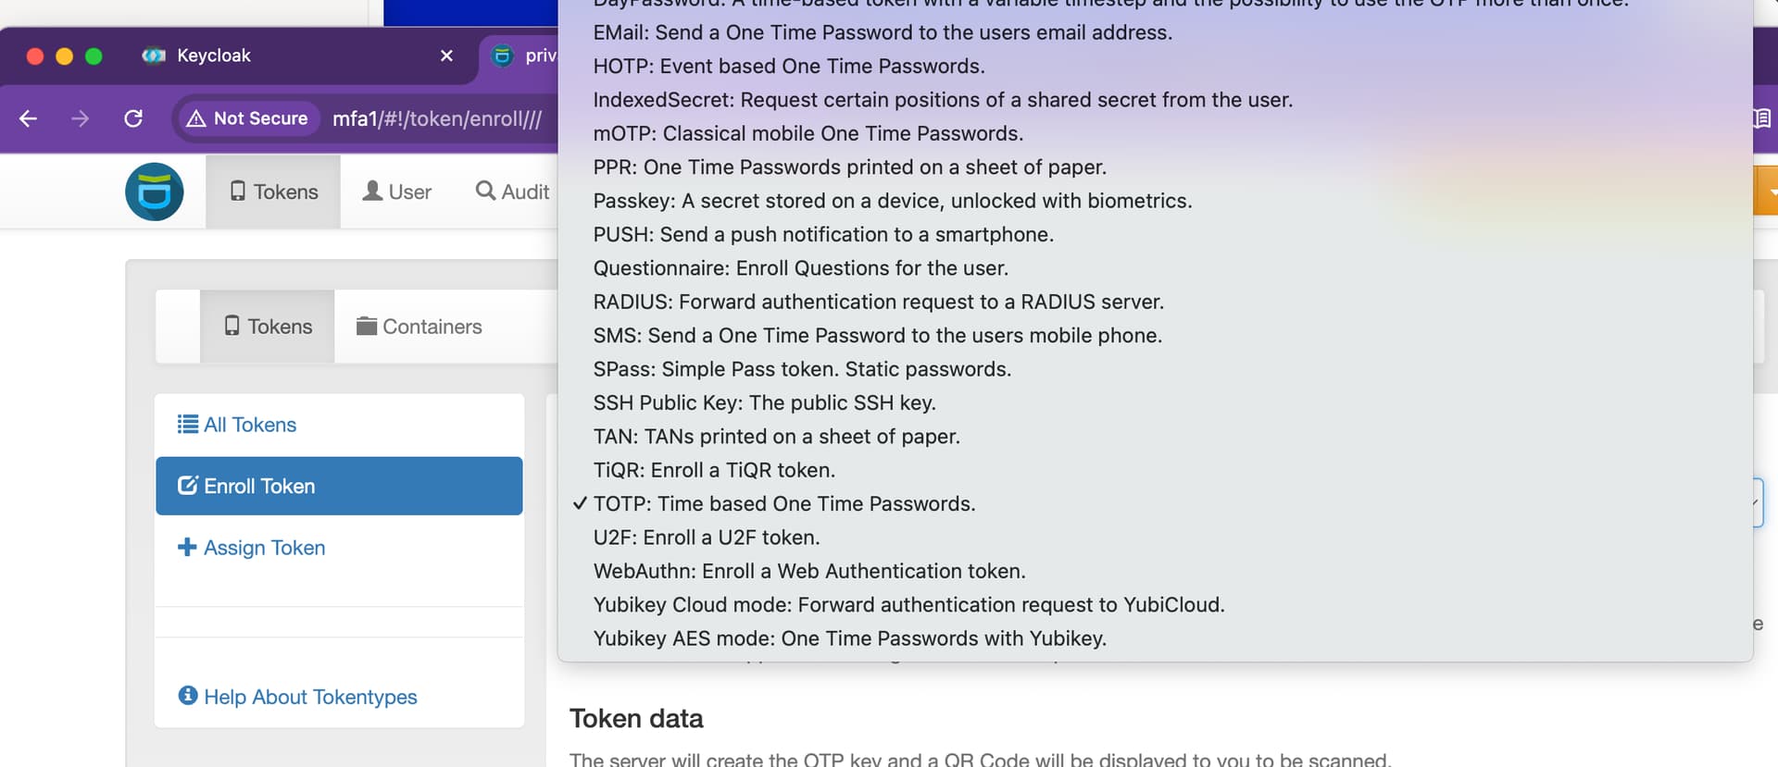Pick Yubikey AES mode option
The width and height of the screenshot is (1778, 767).
[850, 638]
